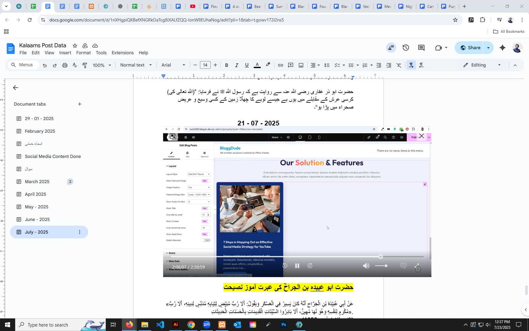Image resolution: width=529 pixels, height=331 pixels.
Task: Edit the font size field showing 14
Action: (205, 65)
